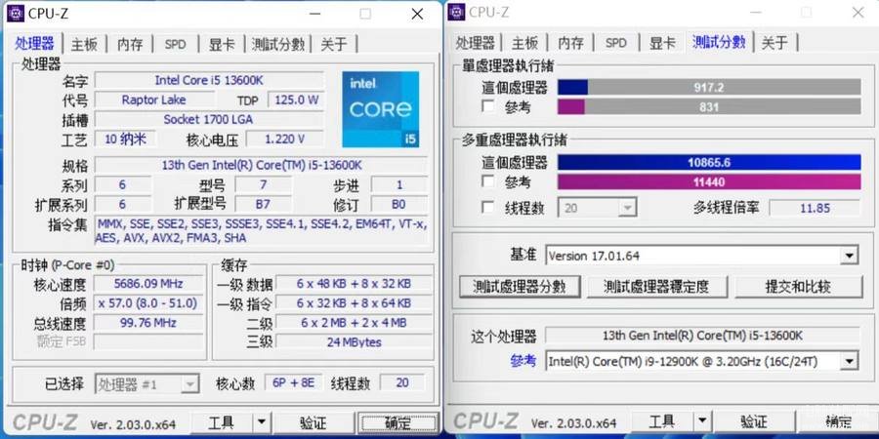The image size is (879, 439).
Task: Open SPD tab in left window
Action: coord(176,44)
